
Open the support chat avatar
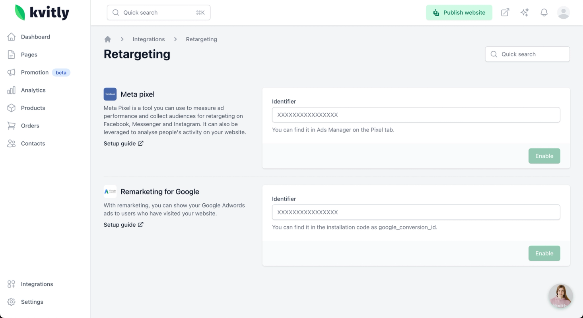click(560, 296)
